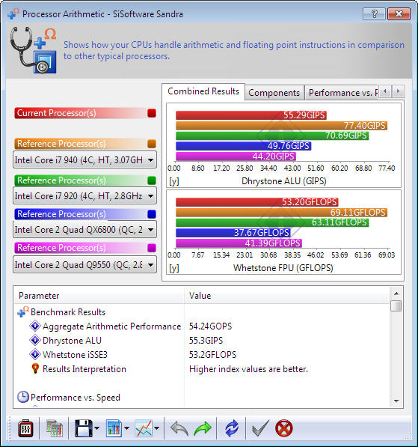Open save options dropdown arrow
This screenshot has height=447, width=418.
point(96,428)
